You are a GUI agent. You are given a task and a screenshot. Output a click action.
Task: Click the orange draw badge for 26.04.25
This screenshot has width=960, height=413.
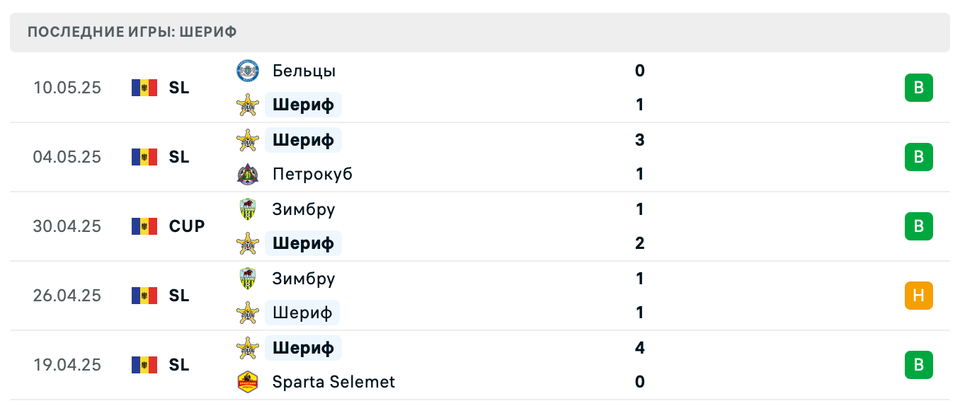coord(918,296)
